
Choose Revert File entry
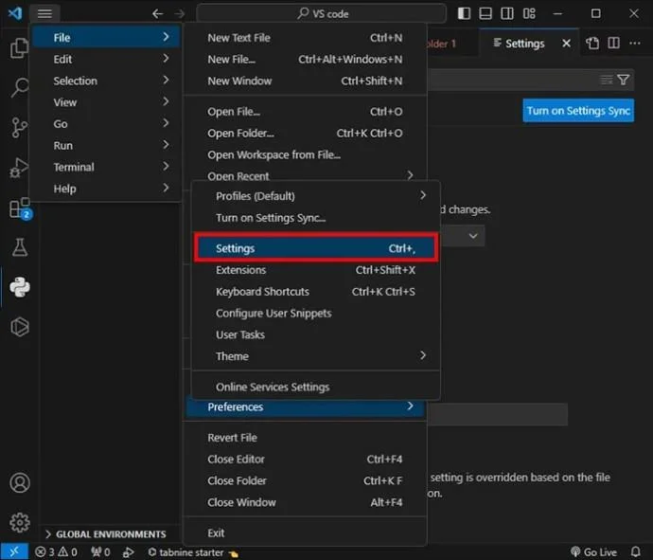coord(306,438)
